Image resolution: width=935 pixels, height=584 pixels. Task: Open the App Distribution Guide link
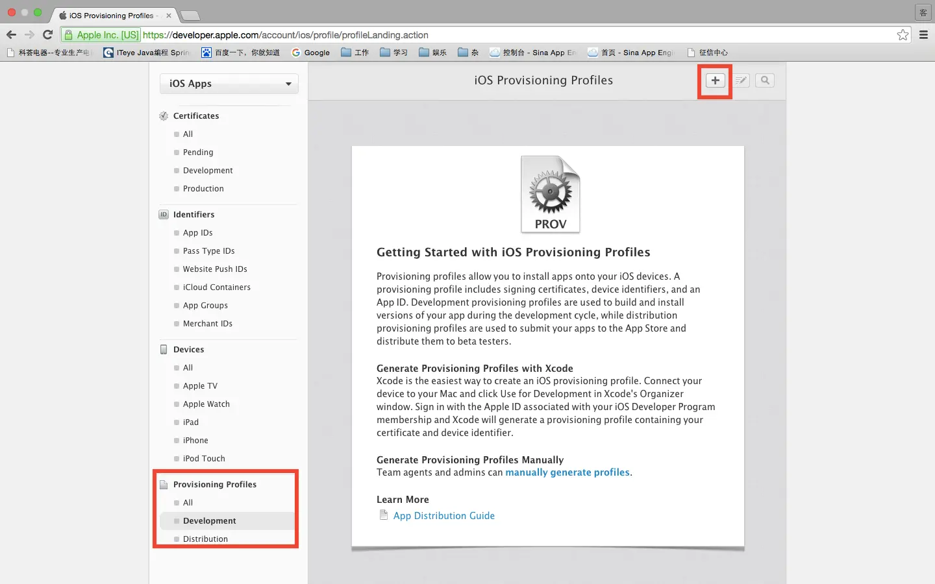pos(444,516)
